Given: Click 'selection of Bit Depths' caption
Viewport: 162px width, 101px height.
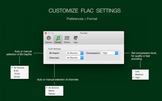Looking at the screenshot, I should [19, 54].
